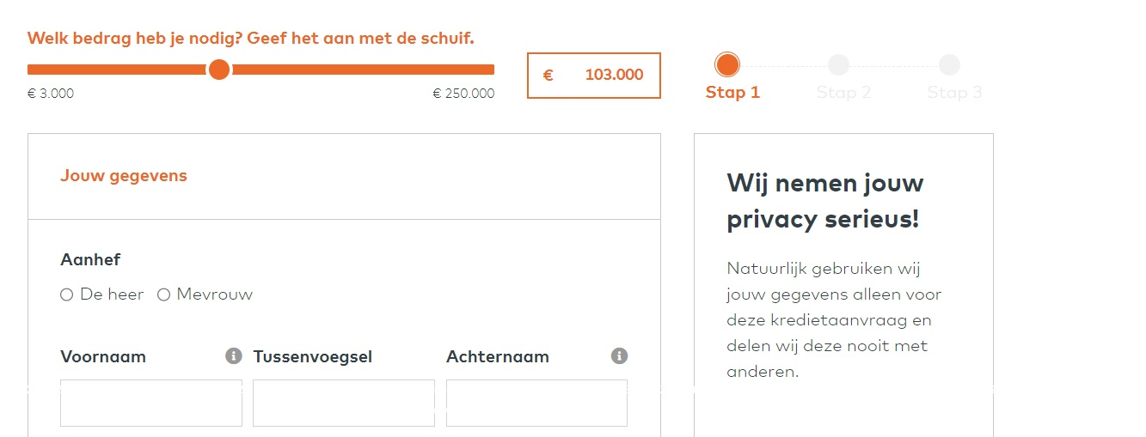1146x437 pixels.
Task: Click the info icon next to Voornaam
Action: (234, 355)
